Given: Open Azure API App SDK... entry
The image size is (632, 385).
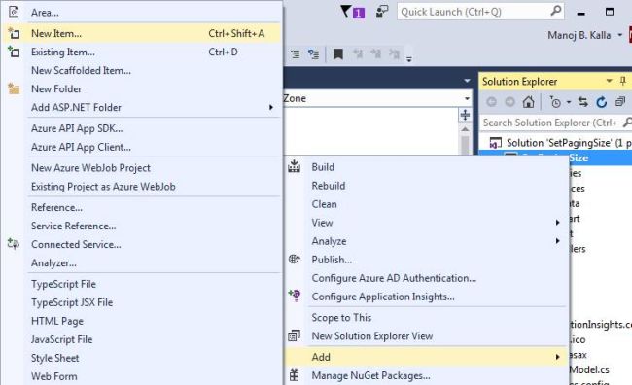Looking at the screenshot, I should point(141,128).
